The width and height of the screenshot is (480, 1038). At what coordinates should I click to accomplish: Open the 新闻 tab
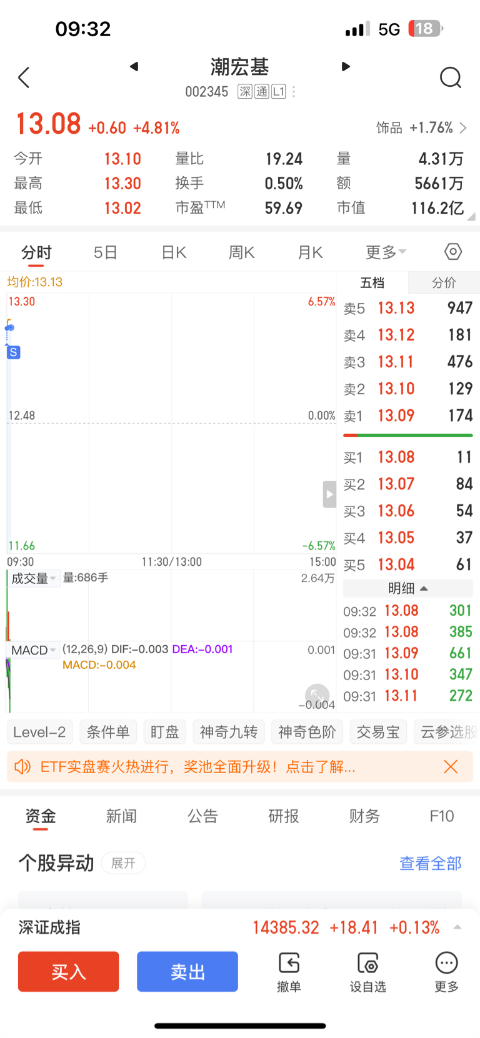click(x=121, y=816)
